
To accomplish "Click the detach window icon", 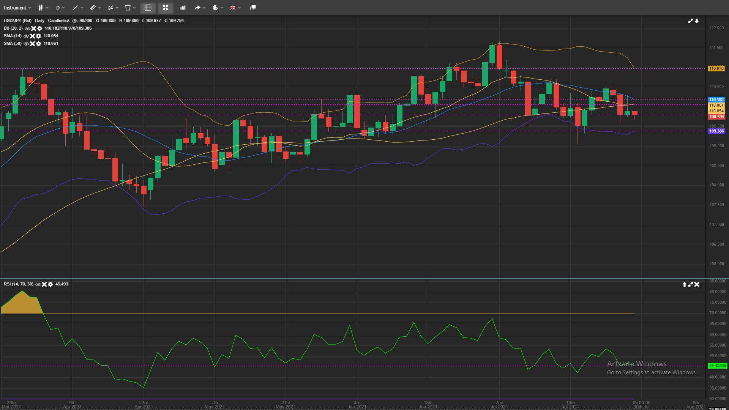I will pyautogui.click(x=253, y=8).
